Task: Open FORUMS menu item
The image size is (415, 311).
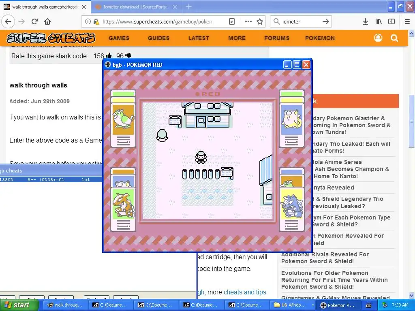Action: click(276, 38)
